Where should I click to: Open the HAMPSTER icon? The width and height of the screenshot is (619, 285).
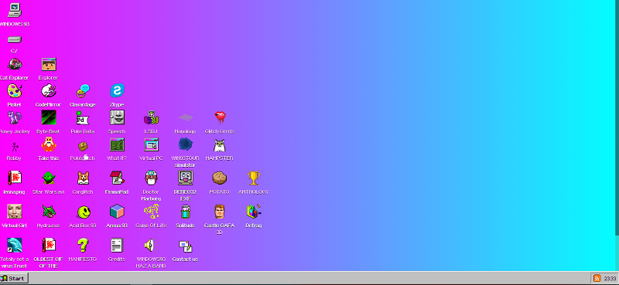(220, 144)
